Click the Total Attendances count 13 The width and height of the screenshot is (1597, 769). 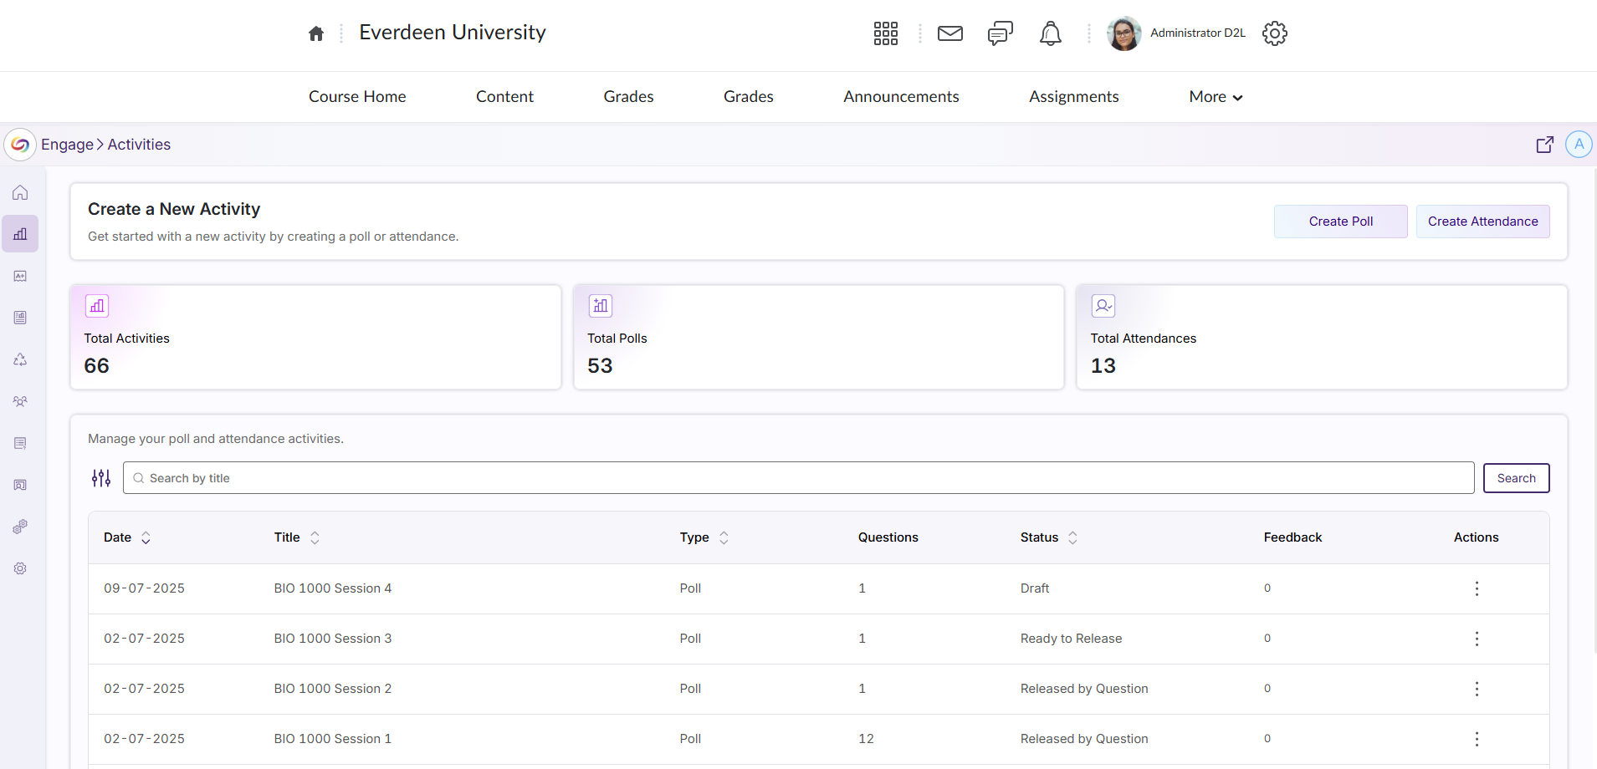1103,366
